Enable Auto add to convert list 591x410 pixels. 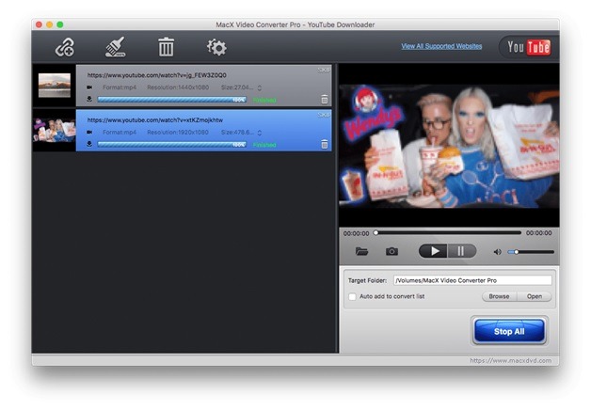click(352, 296)
